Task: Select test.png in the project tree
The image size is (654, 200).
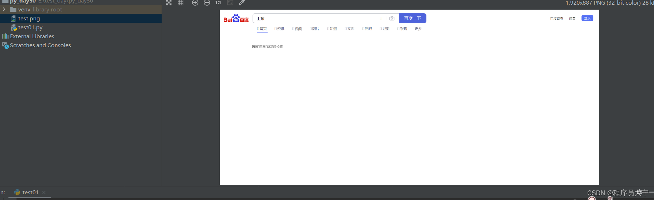Action: click(81, 19)
